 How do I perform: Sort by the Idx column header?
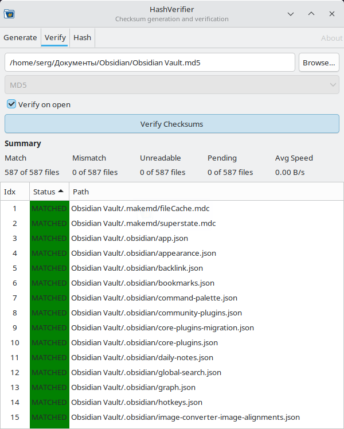coord(15,192)
